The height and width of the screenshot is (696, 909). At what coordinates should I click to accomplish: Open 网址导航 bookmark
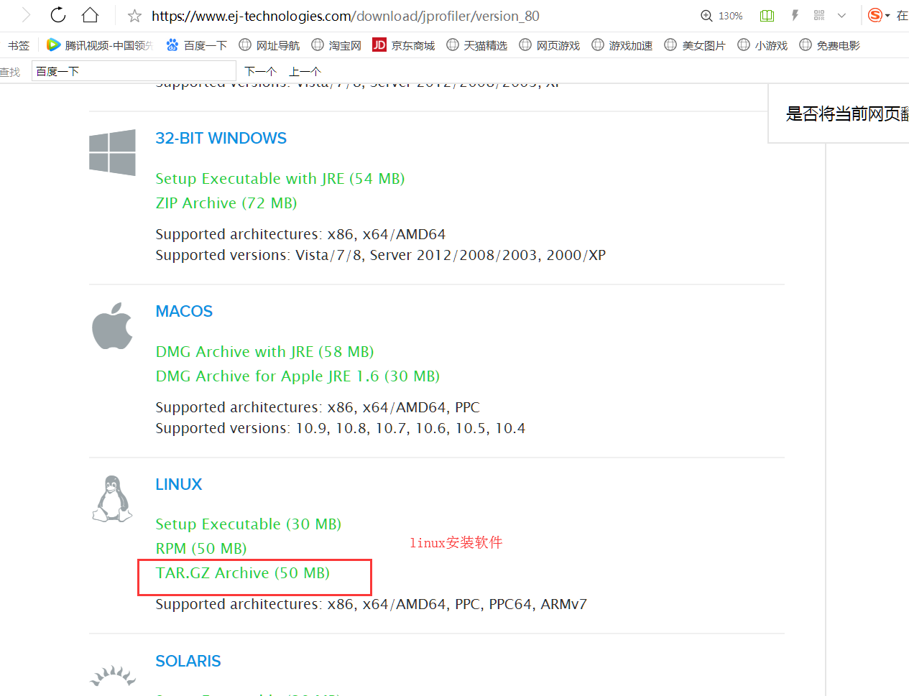point(269,45)
